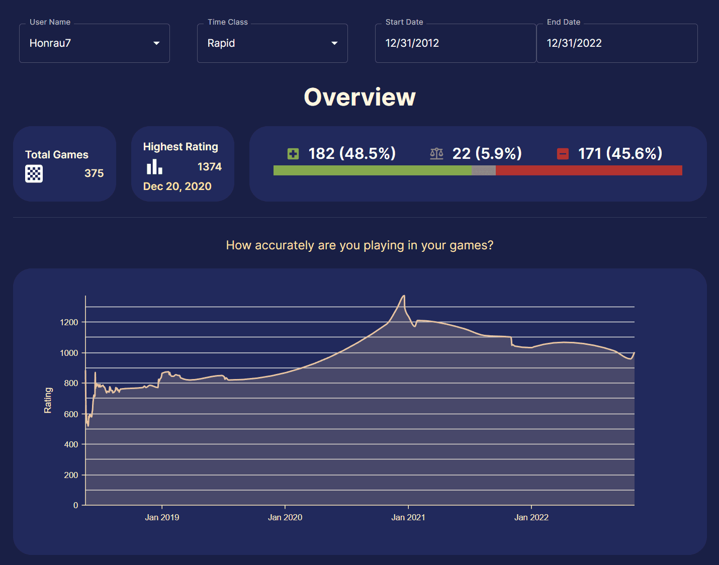
Task: Click the 182 (48.5%) wins text
Action: click(x=352, y=153)
